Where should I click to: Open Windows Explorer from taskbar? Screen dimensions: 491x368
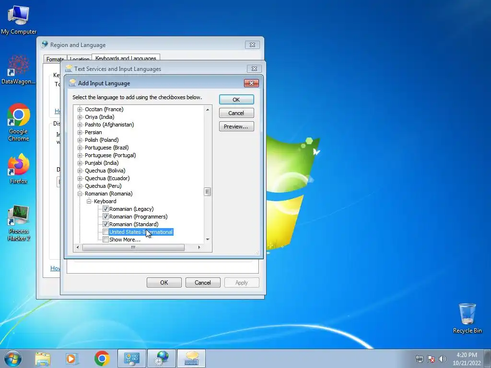click(43, 358)
